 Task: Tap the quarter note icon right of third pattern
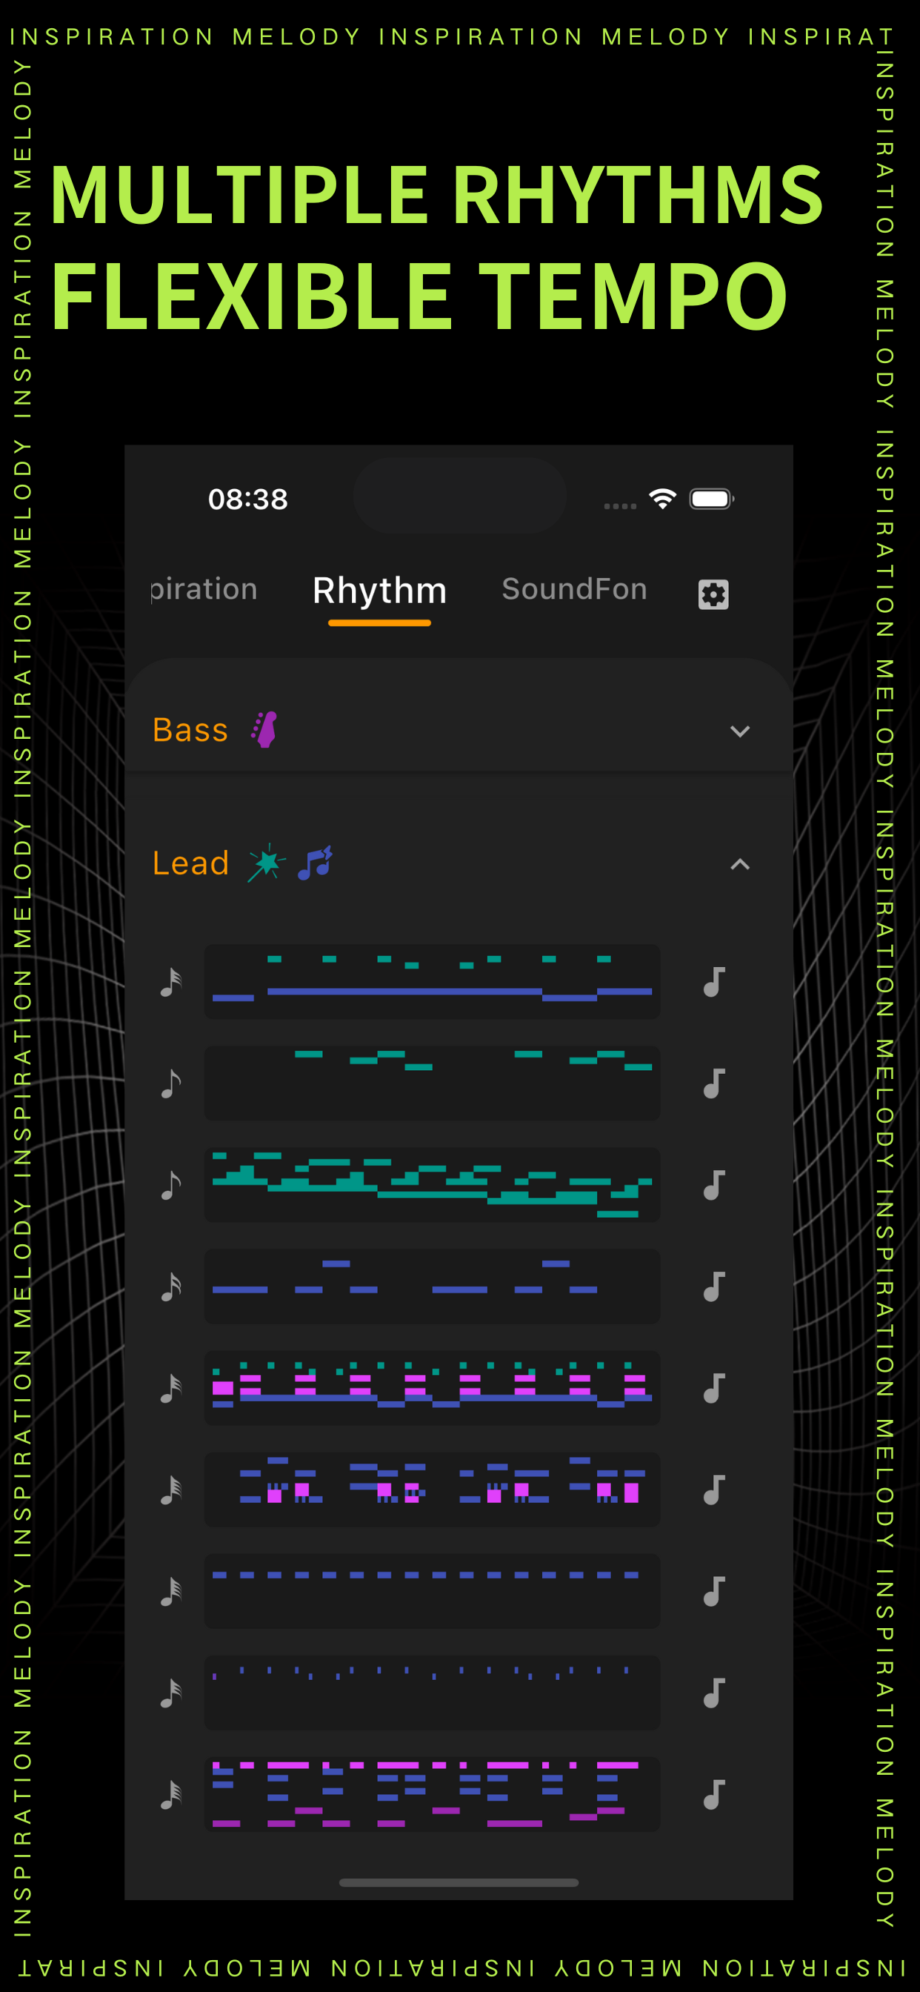pyautogui.click(x=713, y=1186)
